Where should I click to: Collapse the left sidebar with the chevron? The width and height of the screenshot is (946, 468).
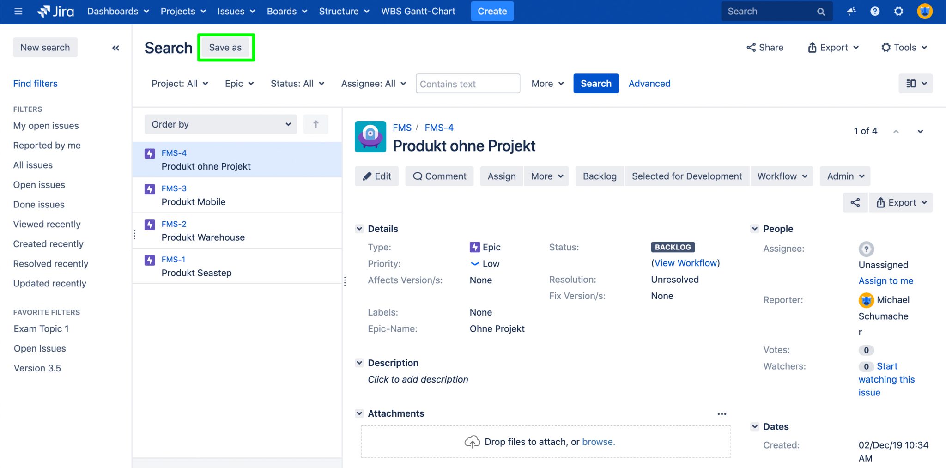point(116,48)
